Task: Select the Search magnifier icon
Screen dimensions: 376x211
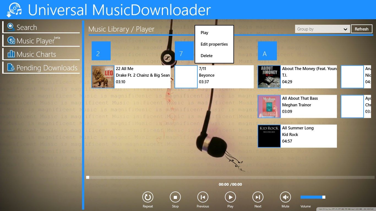Action: click(10, 27)
